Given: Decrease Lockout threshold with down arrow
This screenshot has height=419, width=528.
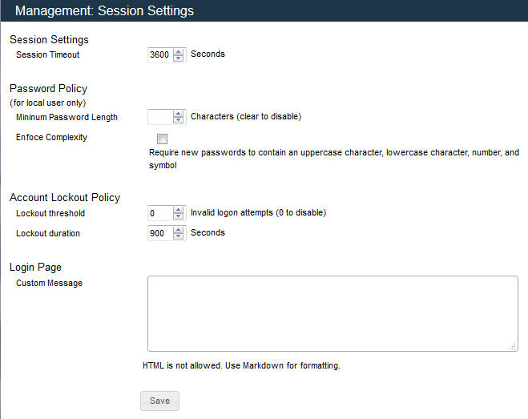Looking at the screenshot, I should (x=178, y=217).
